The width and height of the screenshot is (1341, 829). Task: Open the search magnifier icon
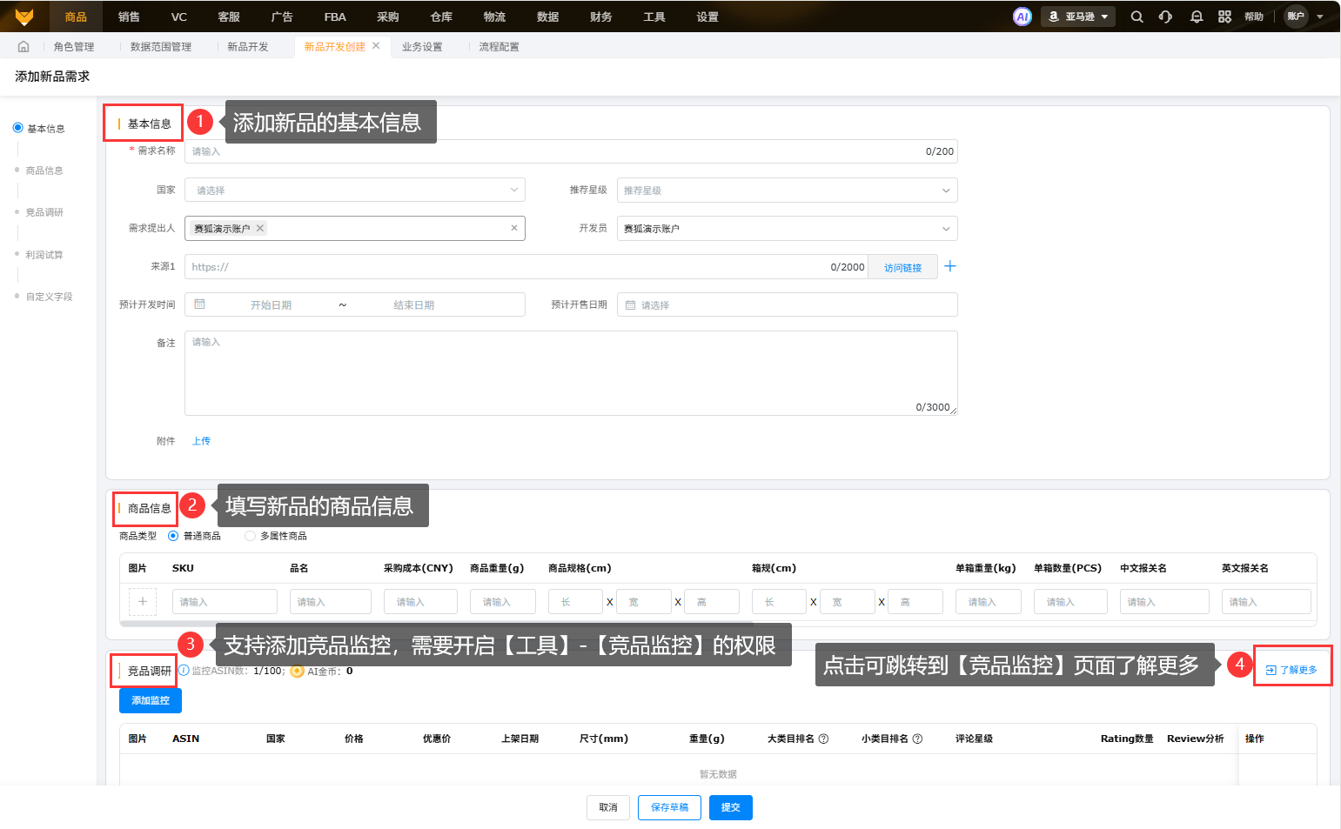pyautogui.click(x=1136, y=17)
